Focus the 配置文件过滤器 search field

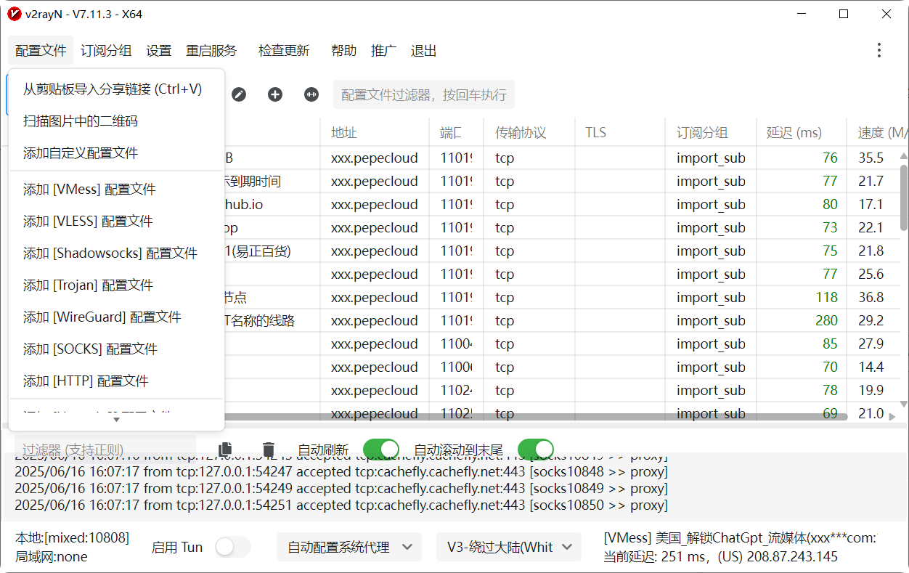423,95
